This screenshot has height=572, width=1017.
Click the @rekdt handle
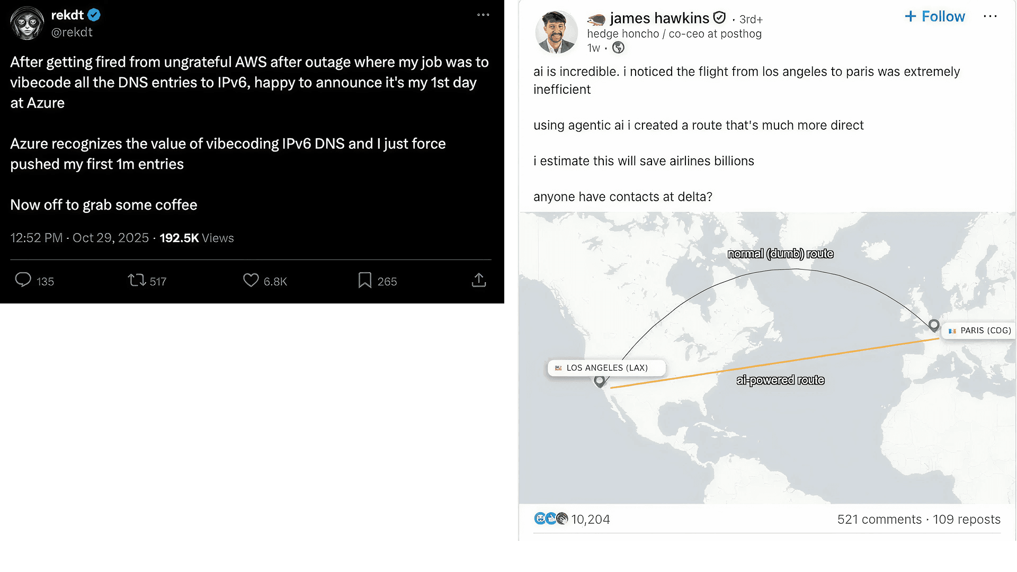[x=72, y=32]
